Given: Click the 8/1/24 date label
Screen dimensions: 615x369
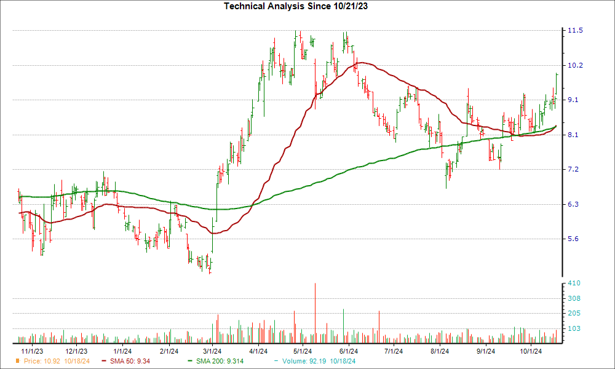Looking at the screenshot, I should tap(439, 351).
